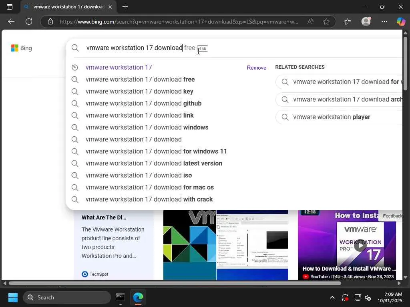Click the horizontal scrollbar right arrow
This screenshot has height=307, width=410.
(399, 283)
